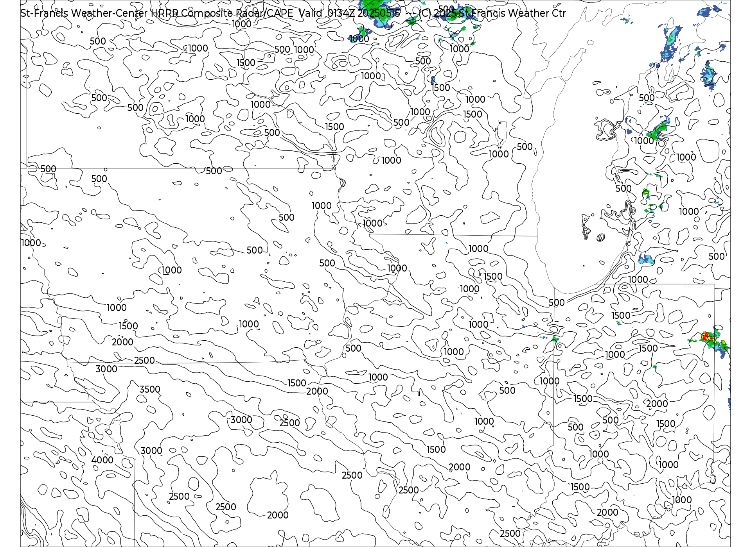Viewport: 751px width, 547px height.
Task: Click the "(C) 2025 St Francis Weather Ctr" copyright text
Action: click(492, 13)
